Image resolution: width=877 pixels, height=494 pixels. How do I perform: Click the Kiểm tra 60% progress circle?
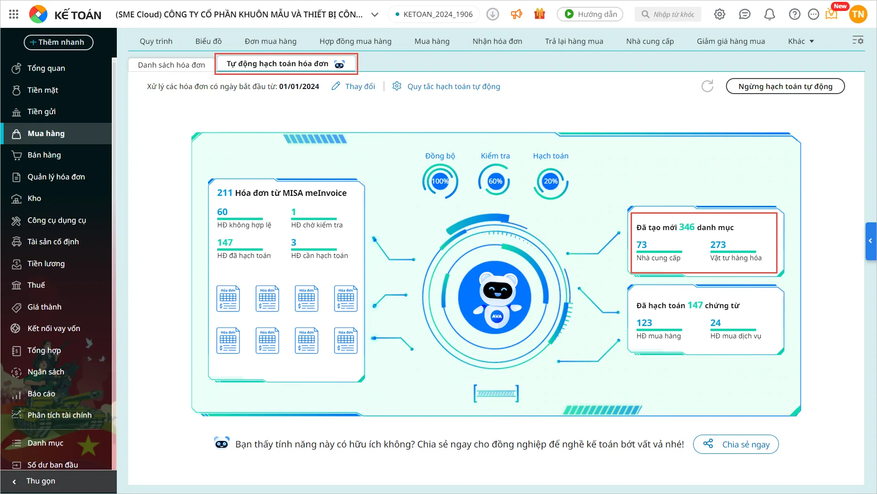coord(495,181)
